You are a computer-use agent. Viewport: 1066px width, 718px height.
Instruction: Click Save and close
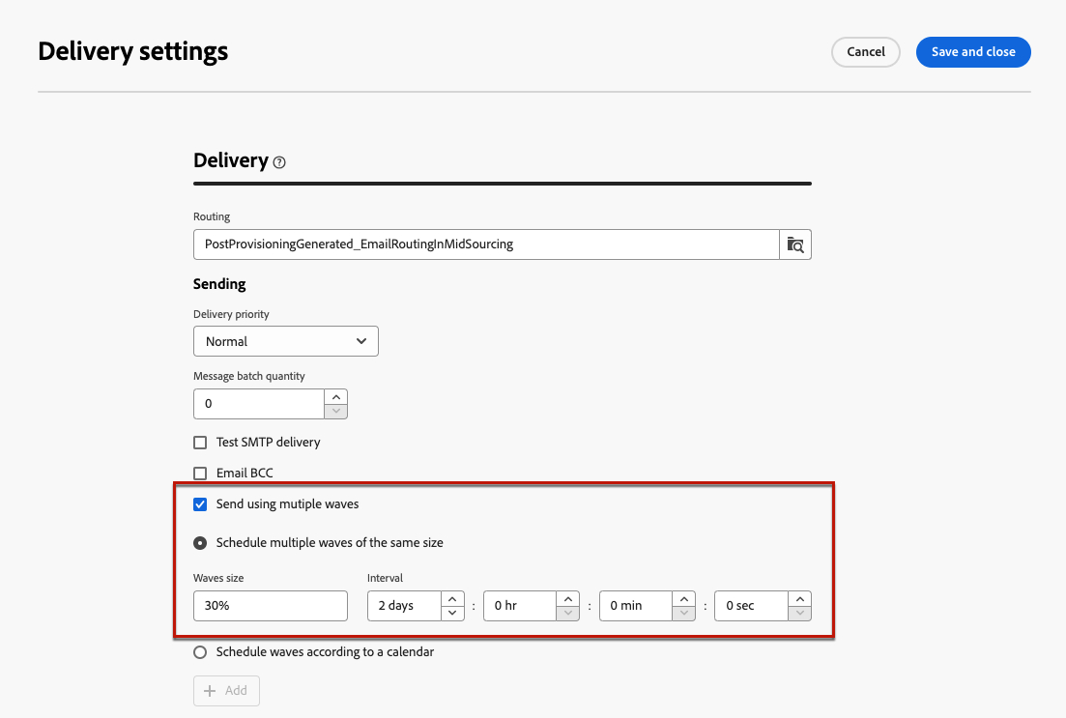[x=973, y=51]
